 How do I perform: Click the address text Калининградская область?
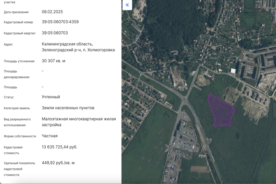(67, 44)
